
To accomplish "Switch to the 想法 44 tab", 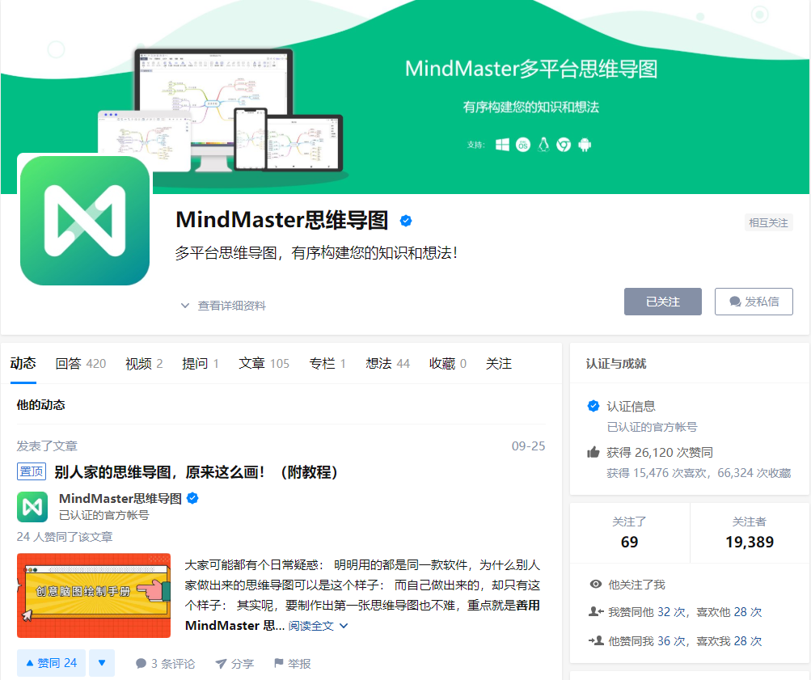I will (388, 364).
